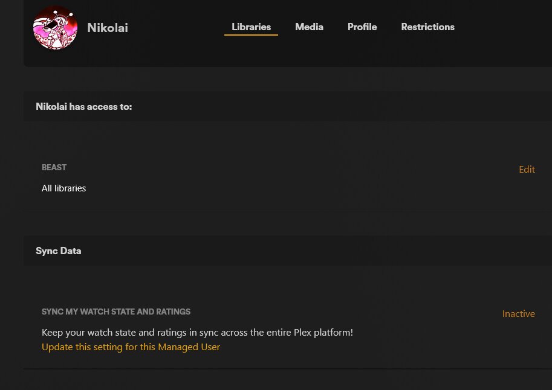The height and width of the screenshot is (390, 552).
Task: Click the Nikolai has access to header
Action: tap(84, 106)
